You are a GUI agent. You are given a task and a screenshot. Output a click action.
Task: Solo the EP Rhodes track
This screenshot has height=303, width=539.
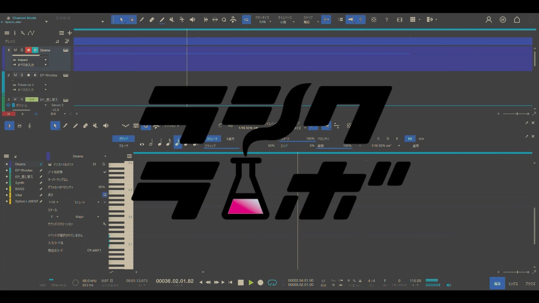pos(22,75)
